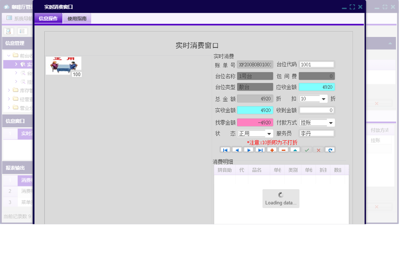
Task: Confirm changes with the green check icon
Action: click(307, 149)
